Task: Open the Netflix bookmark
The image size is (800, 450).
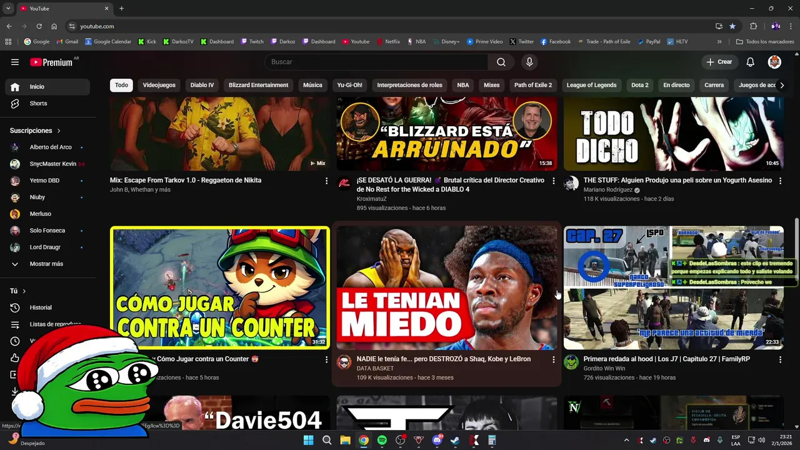Action: click(387, 42)
